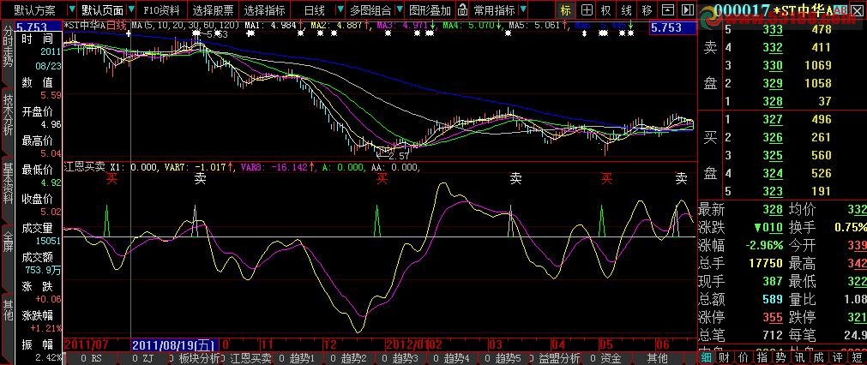Select the ZJ indicator bottom tab
This screenshot has width=867, height=365.
click(x=142, y=358)
